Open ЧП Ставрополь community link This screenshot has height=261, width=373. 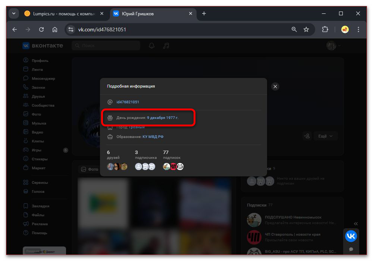tap(292, 235)
